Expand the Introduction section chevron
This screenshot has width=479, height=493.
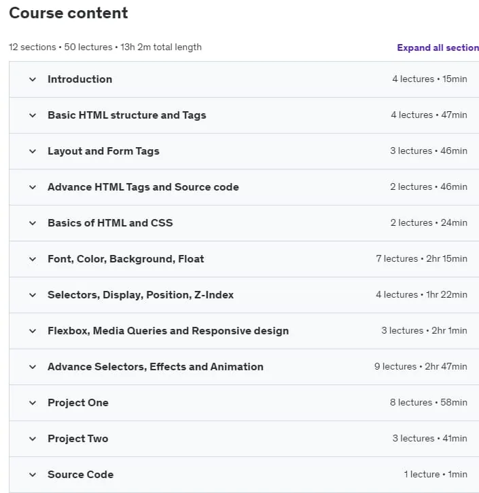[x=33, y=79]
